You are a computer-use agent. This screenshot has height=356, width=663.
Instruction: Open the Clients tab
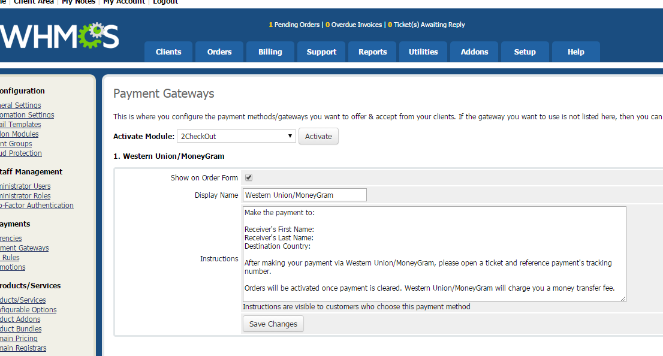pyautogui.click(x=168, y=52)
